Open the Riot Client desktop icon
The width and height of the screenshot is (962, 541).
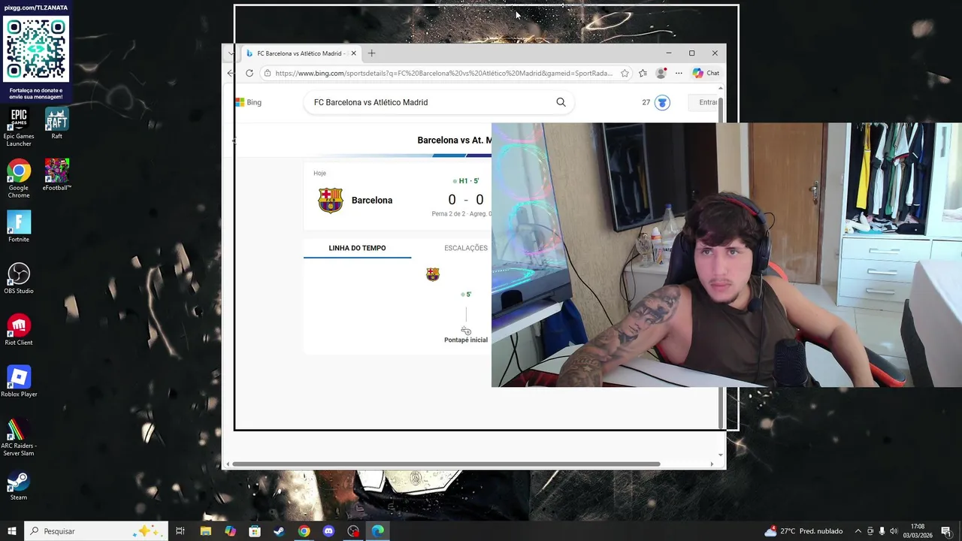pyautogui.click(x=19, y=330)
